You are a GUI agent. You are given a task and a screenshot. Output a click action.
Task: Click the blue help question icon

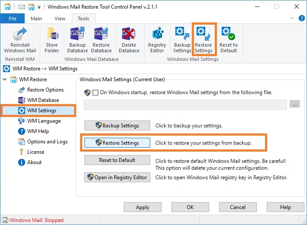coord(301,19)
